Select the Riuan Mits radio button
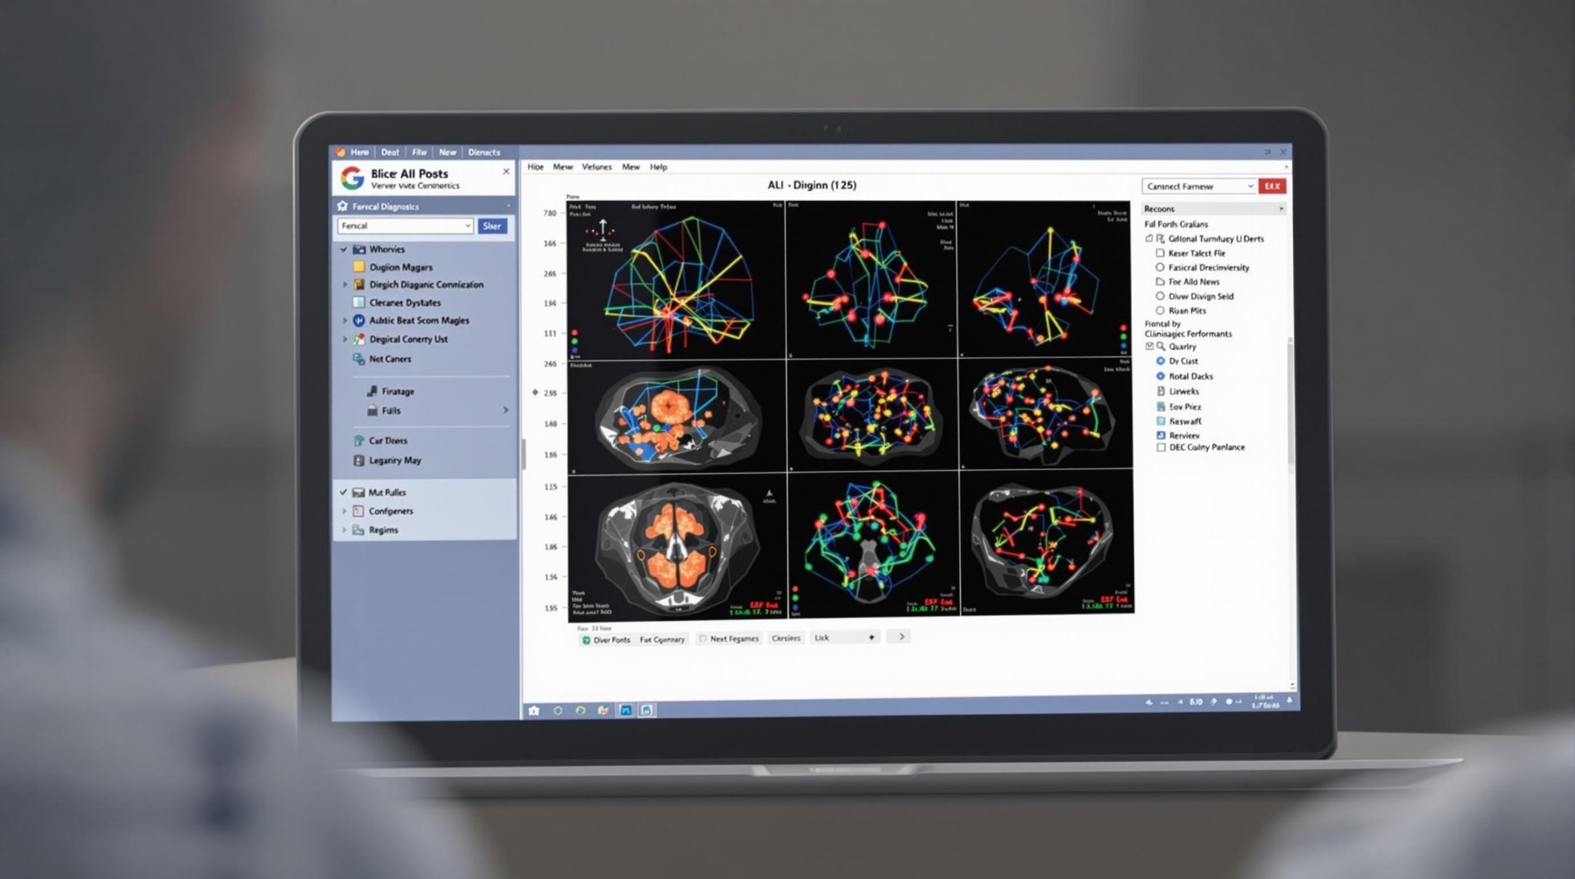The image size is (1575, 879). [1160, 311]
